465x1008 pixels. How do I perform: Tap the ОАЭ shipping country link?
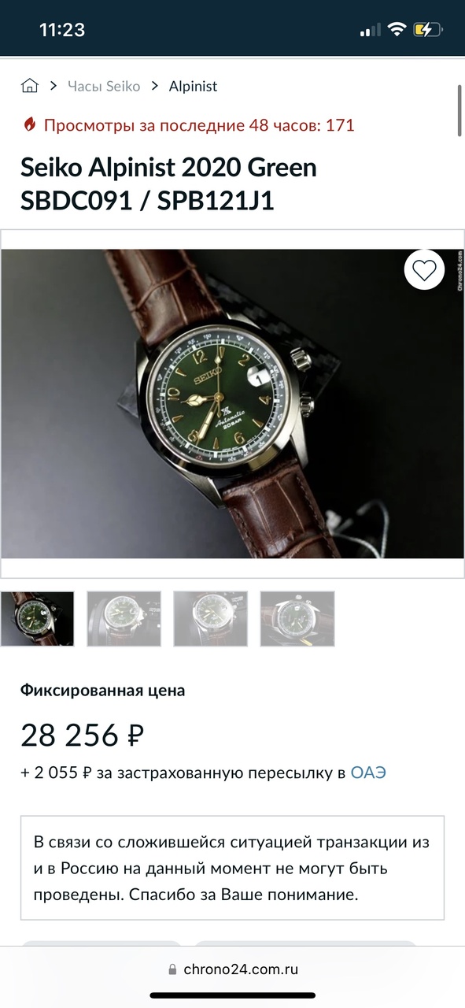coord(368,773)
